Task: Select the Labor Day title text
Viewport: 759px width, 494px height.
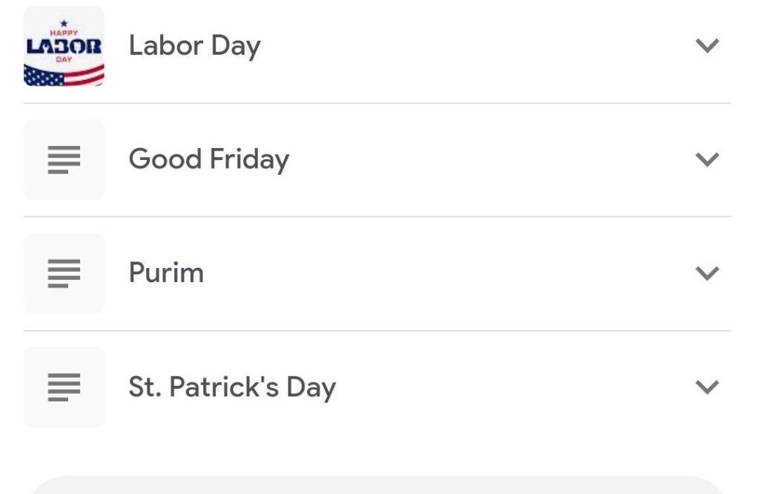Action: (194, 46)
